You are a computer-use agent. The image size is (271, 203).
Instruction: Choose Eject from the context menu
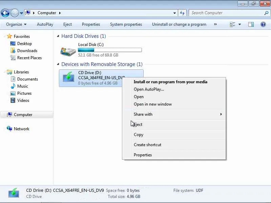pos(138,125)
